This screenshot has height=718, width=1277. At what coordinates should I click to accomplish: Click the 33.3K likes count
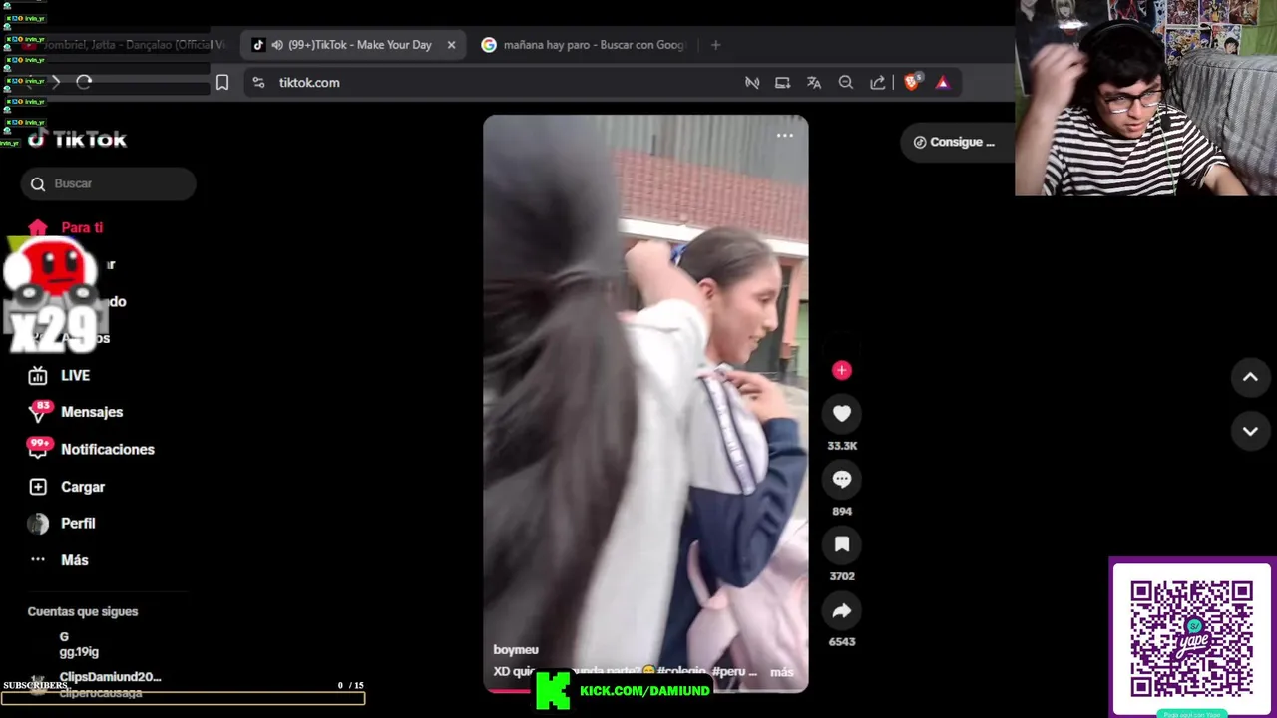pos(842,446)
